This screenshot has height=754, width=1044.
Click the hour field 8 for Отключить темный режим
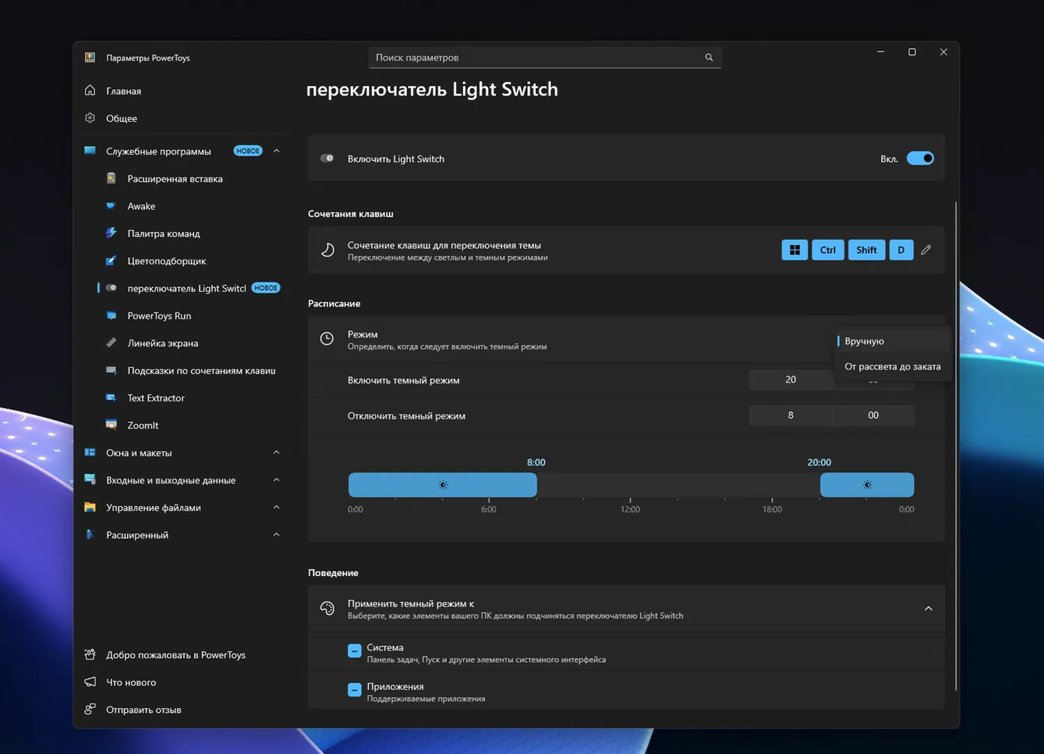click(791, 415)
